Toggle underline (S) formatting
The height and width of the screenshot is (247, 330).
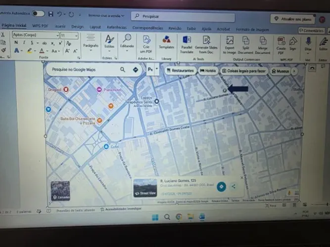tap(32, 43)
